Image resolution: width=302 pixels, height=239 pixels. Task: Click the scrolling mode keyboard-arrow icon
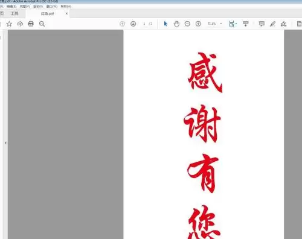tap(245, 24)
